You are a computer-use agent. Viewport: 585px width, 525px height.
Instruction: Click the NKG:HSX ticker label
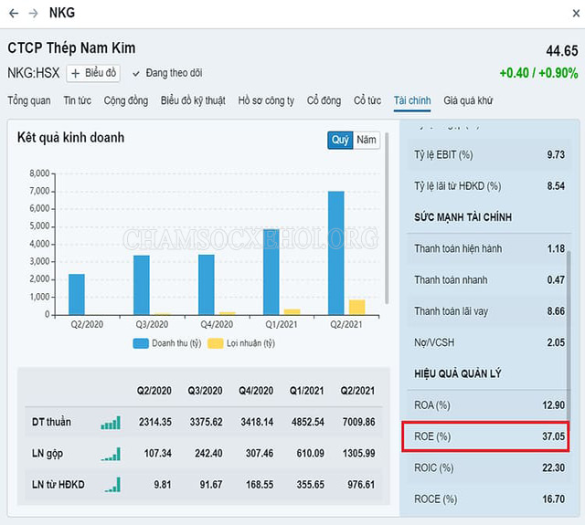(34, 73)
